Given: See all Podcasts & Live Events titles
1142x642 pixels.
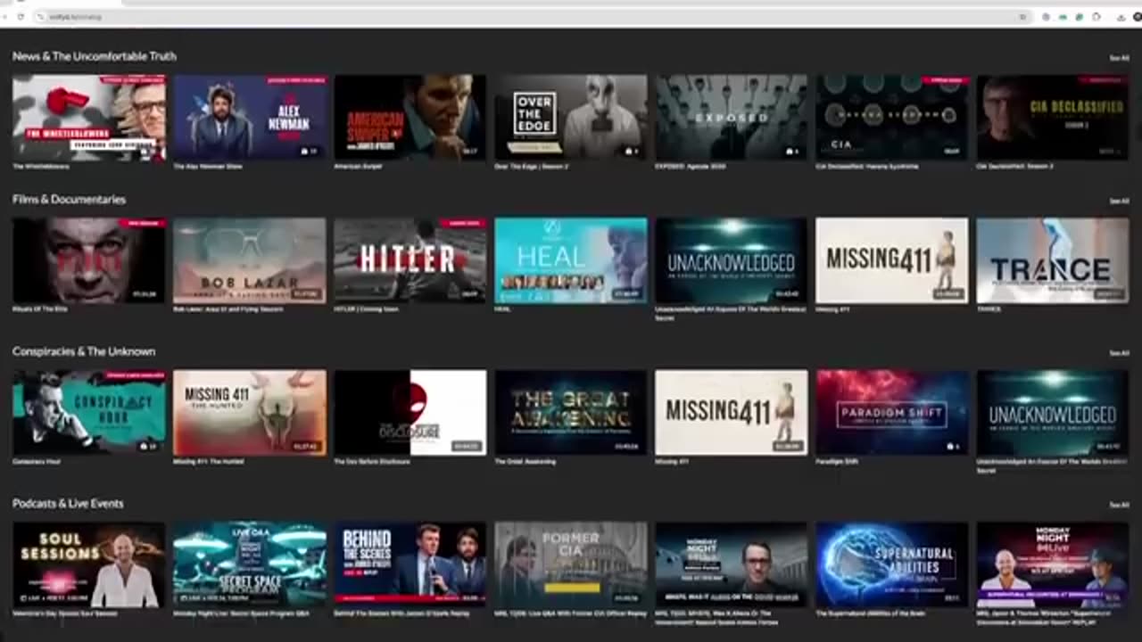Looking at the screenshot, I should pos(1119,505).
